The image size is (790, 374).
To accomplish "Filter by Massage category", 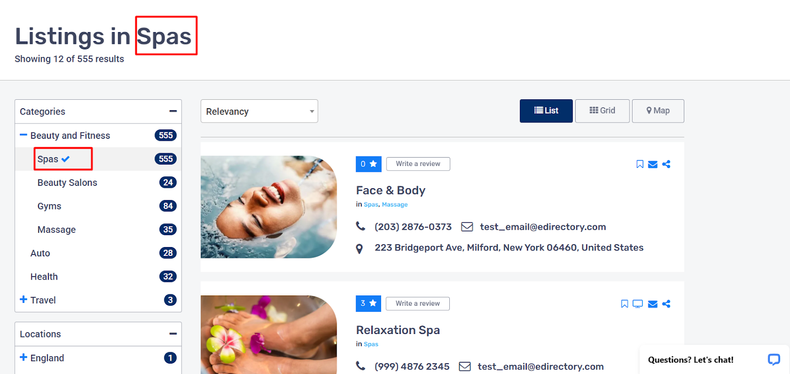I will point(57,230).
